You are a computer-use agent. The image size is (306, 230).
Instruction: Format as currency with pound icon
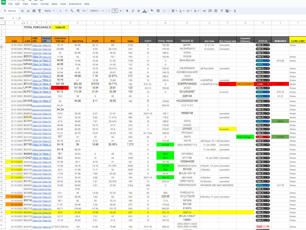coord(61,11)
